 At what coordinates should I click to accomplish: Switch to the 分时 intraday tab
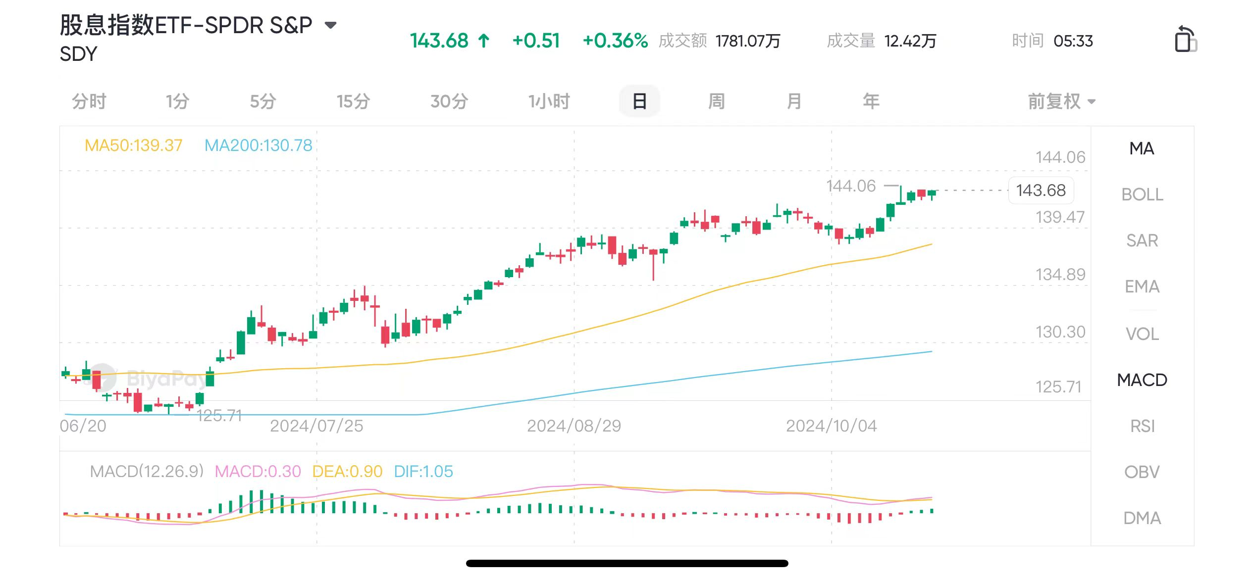coord(89,101)
